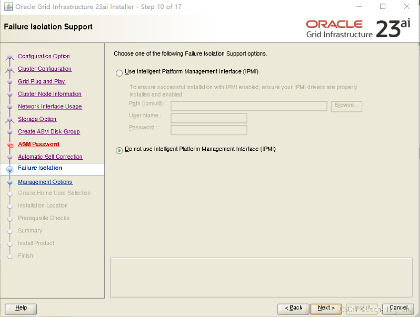
Task: Select Do not use IPMI radio option
Action: click(x=119, y=150)
